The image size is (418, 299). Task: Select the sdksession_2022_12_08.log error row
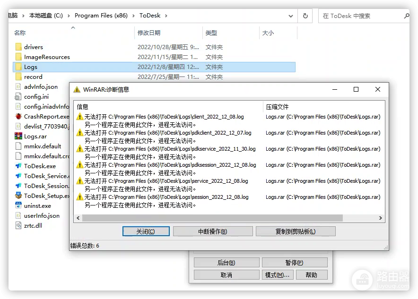pos(229,169)
